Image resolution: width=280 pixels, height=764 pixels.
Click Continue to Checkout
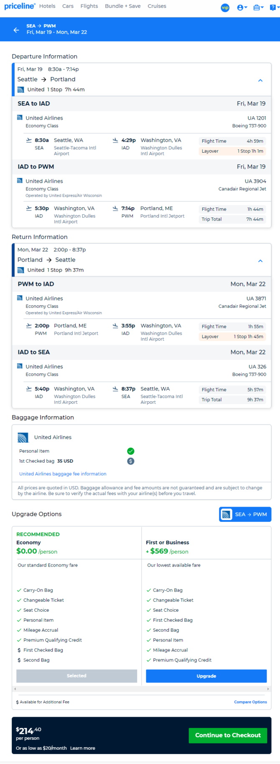(228, 735)
